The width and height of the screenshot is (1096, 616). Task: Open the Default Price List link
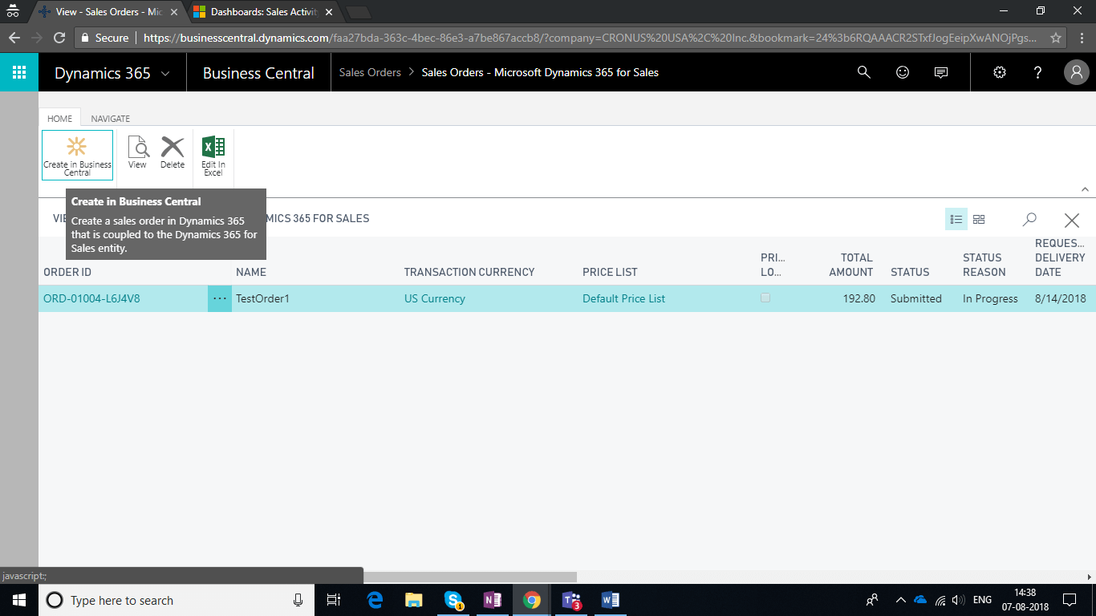pyautogui.click(x=623, y=298)
